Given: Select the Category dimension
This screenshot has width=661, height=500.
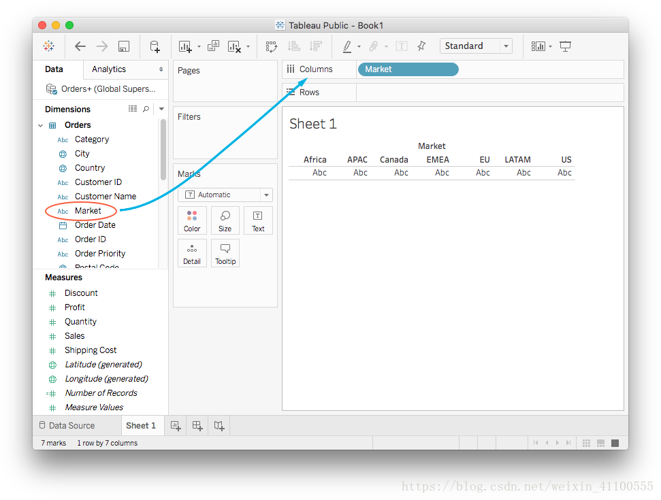Looking at the screenshot, I should coord(92,139).
